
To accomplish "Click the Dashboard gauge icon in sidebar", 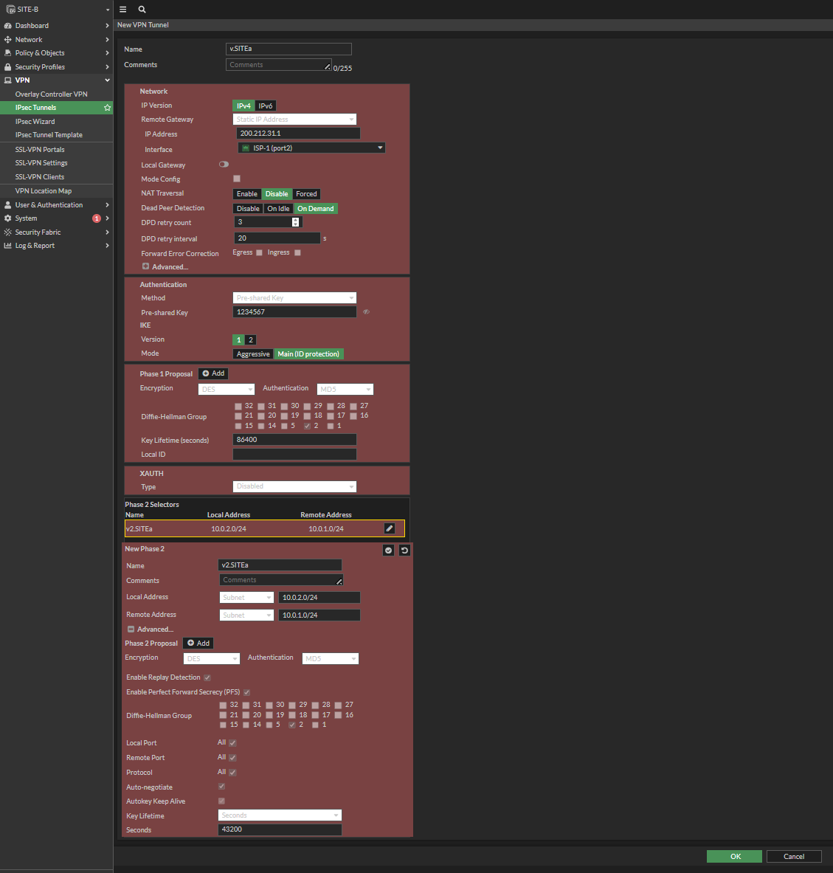I will tap(8, 26).
